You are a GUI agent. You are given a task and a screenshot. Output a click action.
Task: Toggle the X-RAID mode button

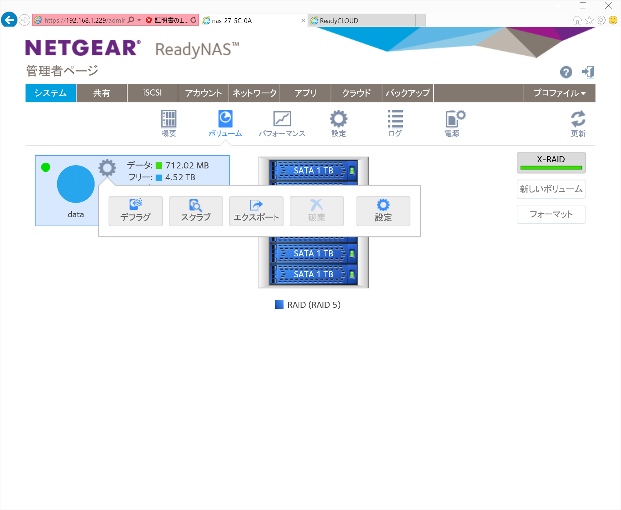[551, 162]
